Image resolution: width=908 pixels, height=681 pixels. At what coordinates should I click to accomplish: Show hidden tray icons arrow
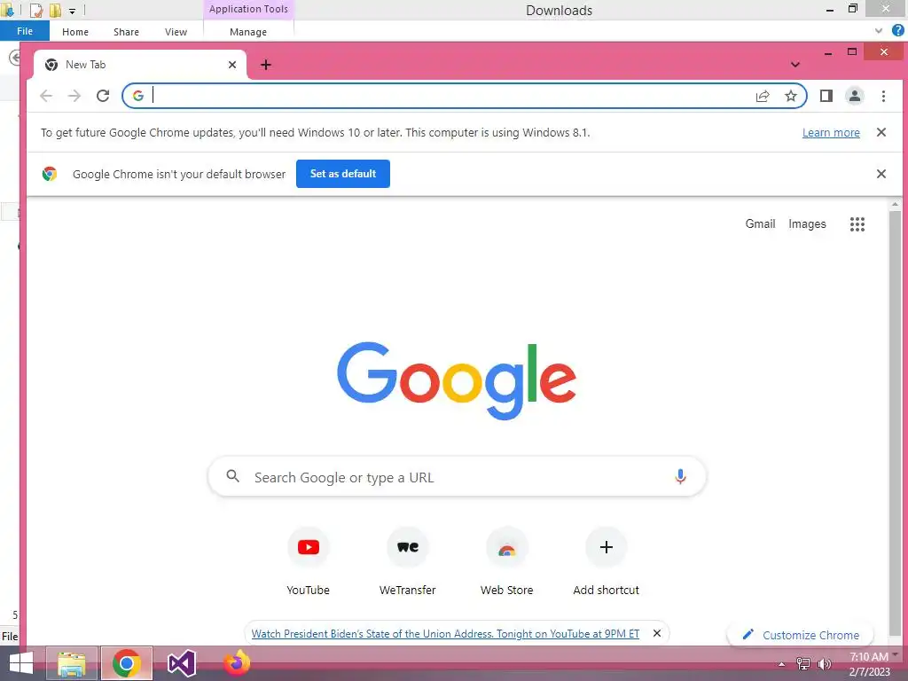coord(782,664)
